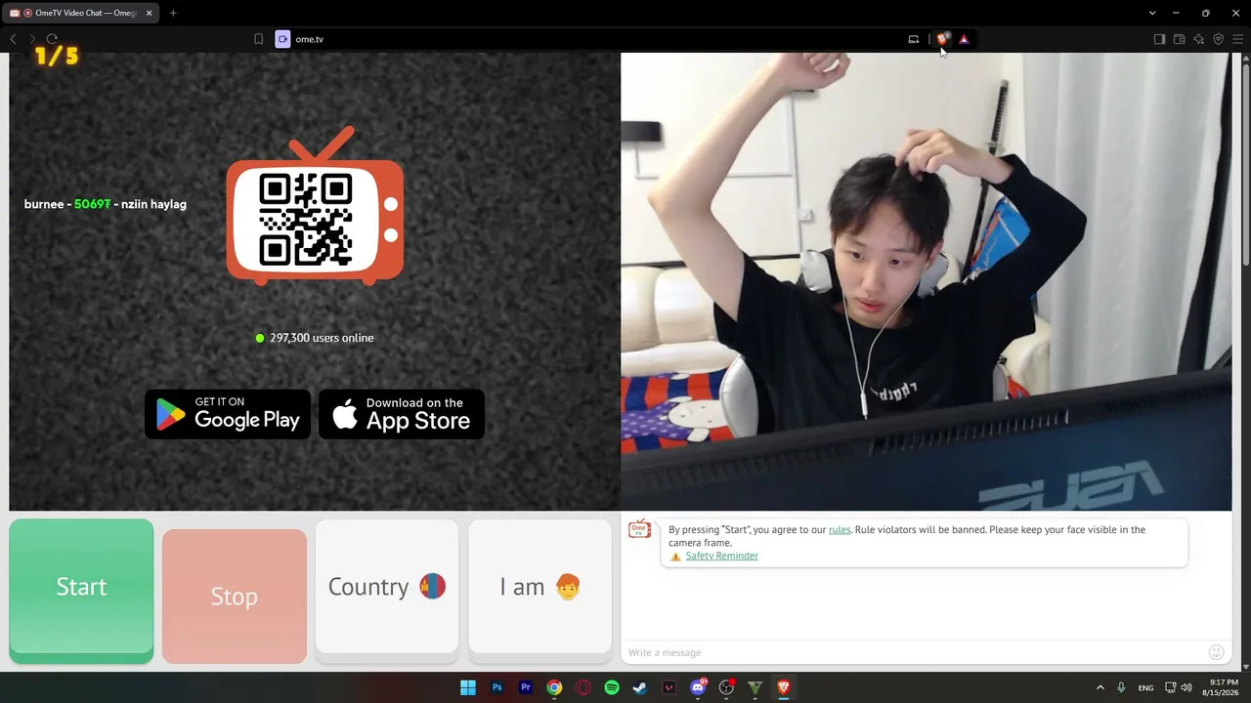Click the picture-in-picture icon in address bar
The width and height of the screenshot is (1251, 703).
(913, 39)
